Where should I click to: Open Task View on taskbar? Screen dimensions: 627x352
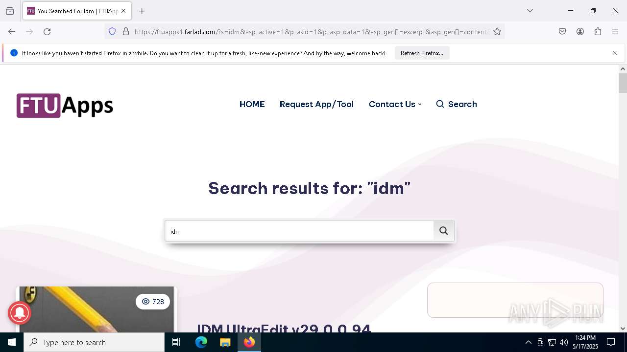pyautogui.click(x=176, y=342)
